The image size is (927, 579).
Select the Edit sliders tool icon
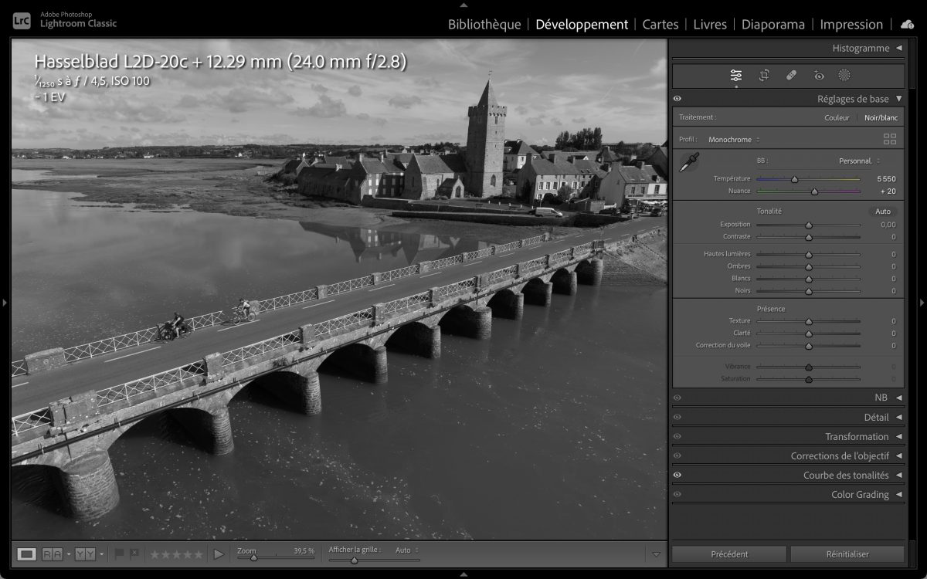[x=735, y=76]
